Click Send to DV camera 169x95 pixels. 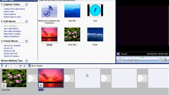[x=11, y=56]
